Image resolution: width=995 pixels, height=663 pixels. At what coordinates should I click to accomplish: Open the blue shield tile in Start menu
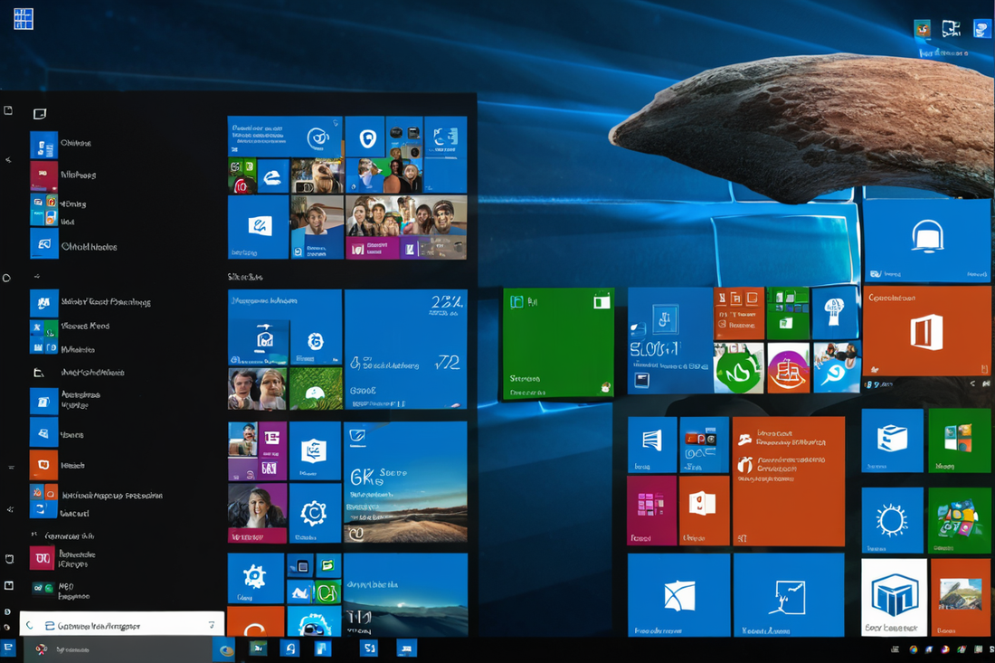(x=365, y=137)
